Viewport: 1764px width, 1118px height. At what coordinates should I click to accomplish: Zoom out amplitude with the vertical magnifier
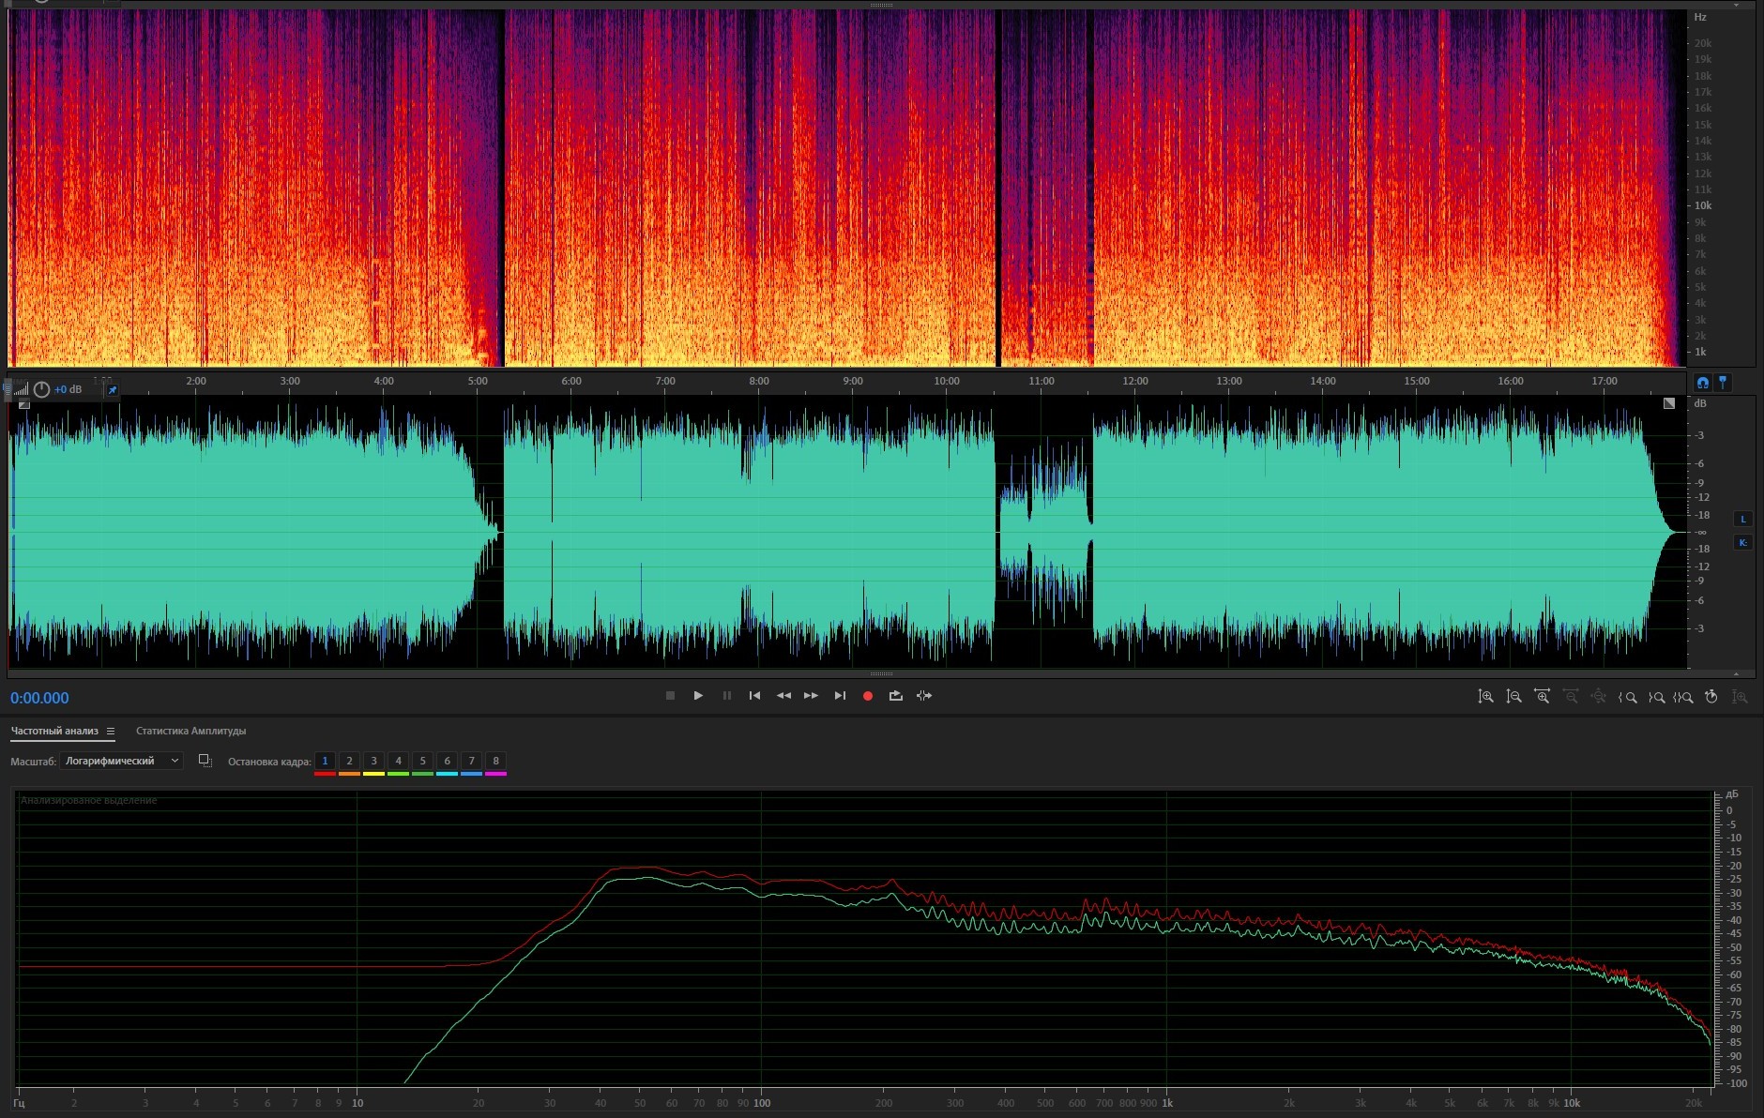[1513, 697]
